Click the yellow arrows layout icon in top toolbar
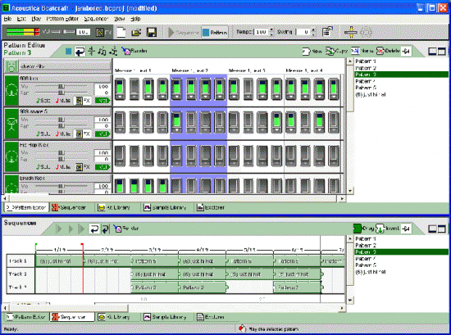The height and width of the screenshot is (335, 451). pos(351,32)
